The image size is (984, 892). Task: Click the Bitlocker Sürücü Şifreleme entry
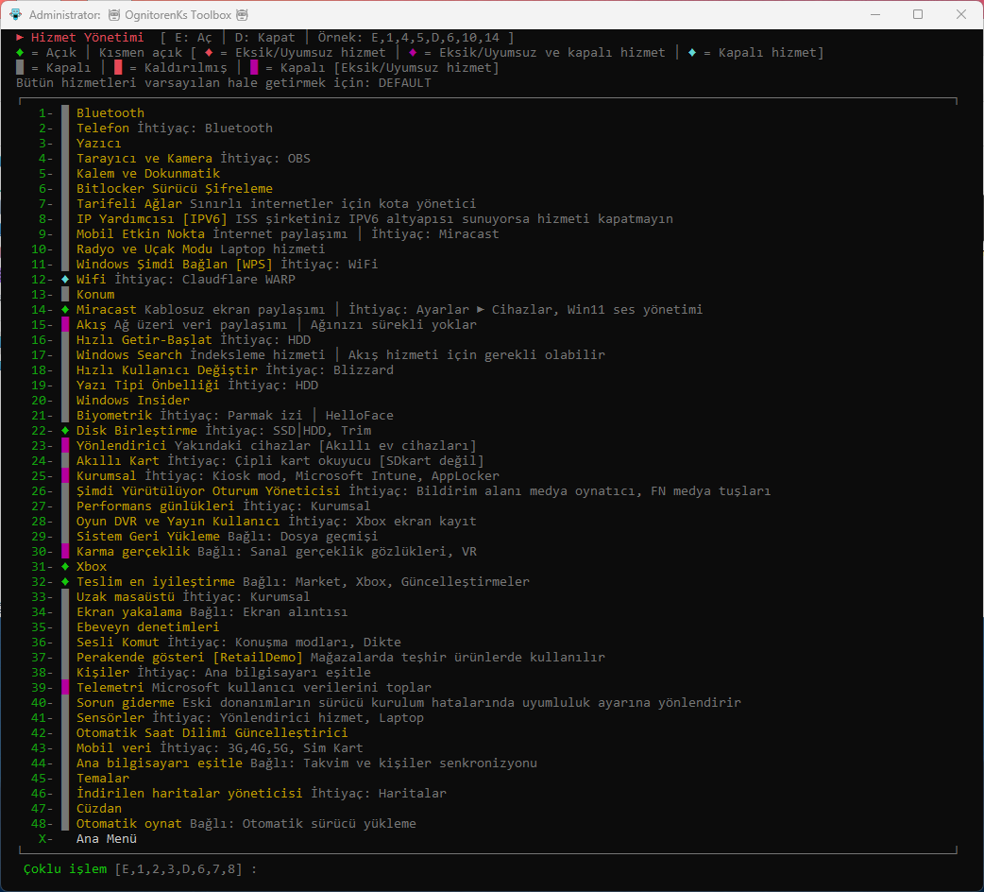[175, 188]
